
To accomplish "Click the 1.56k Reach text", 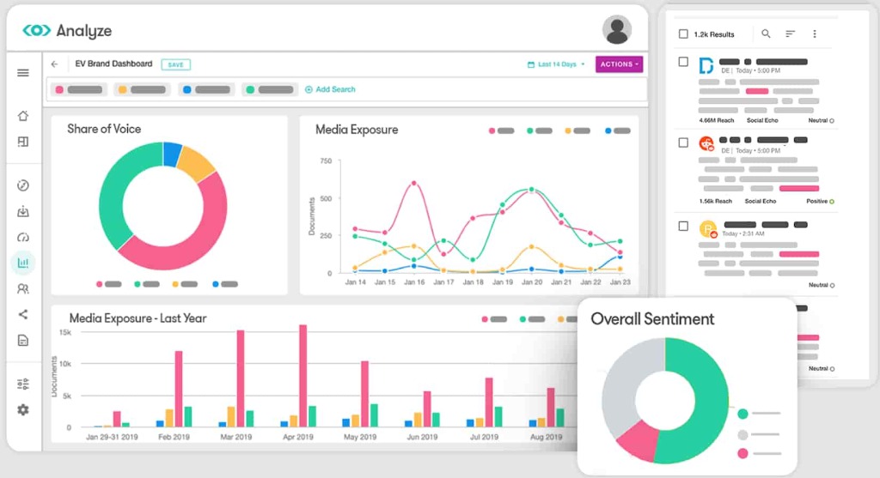I will [716, 201].
